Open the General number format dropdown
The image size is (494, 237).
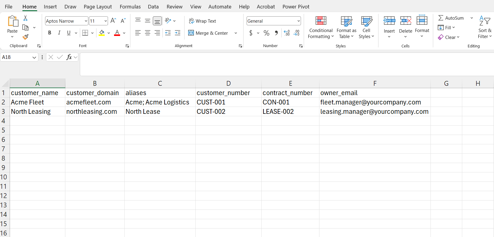[299, 21]
